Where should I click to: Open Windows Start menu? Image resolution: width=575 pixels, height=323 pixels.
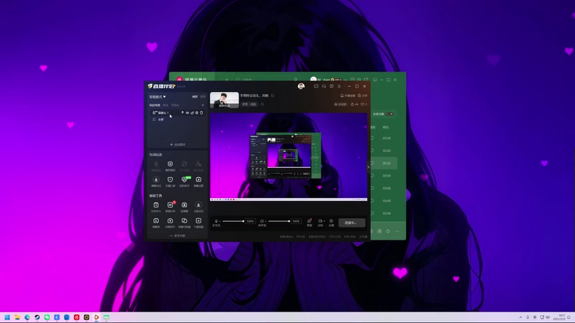pos(7,317)
